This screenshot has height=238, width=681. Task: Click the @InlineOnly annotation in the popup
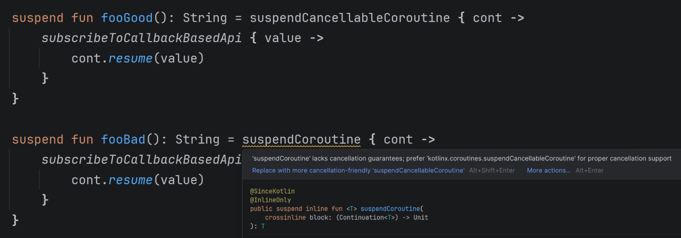coord(270,200)
